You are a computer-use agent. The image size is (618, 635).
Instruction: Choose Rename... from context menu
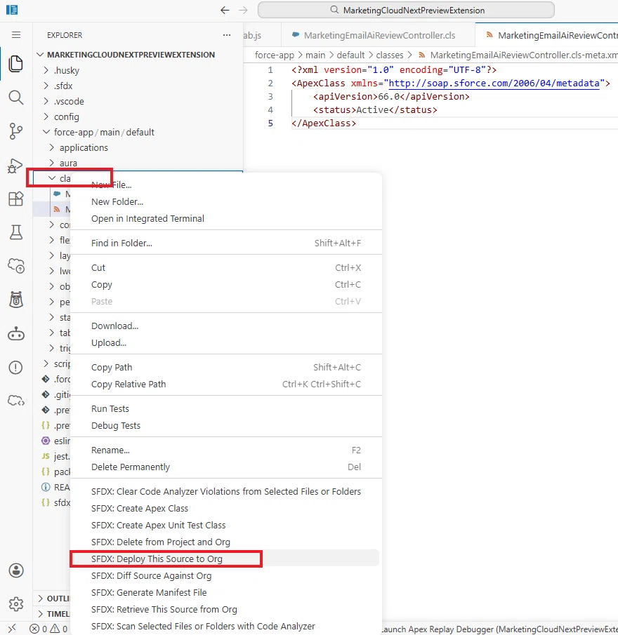[x=226, y=450]
